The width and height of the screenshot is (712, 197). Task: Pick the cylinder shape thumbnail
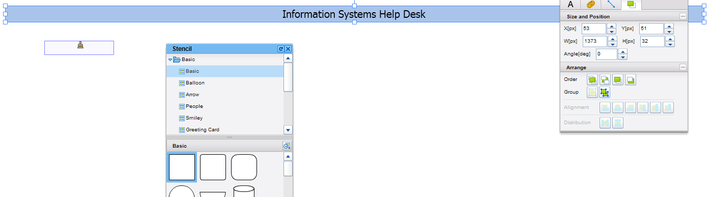pos(244,191)
